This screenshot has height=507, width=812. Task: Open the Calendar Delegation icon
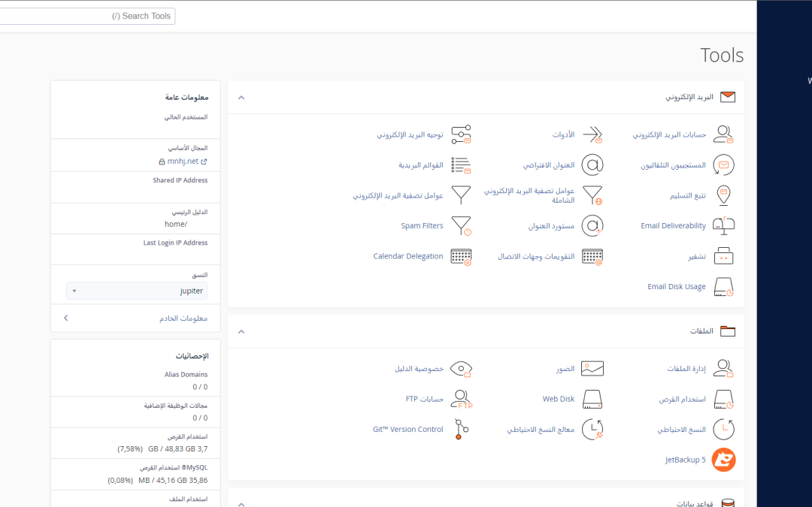click(461, 256)
